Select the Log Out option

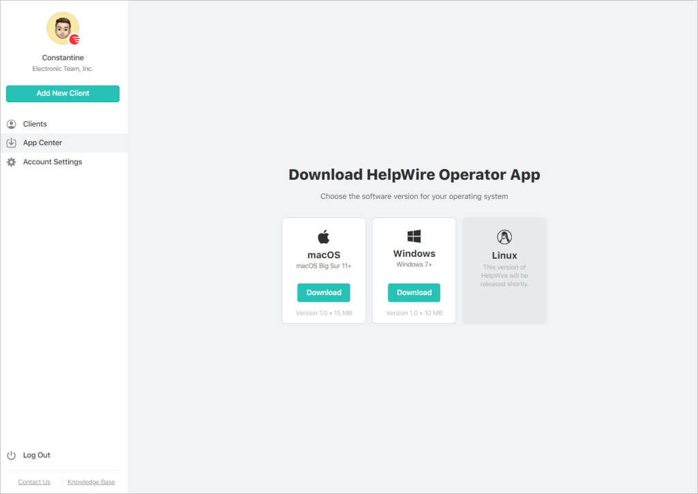[36, 454]
